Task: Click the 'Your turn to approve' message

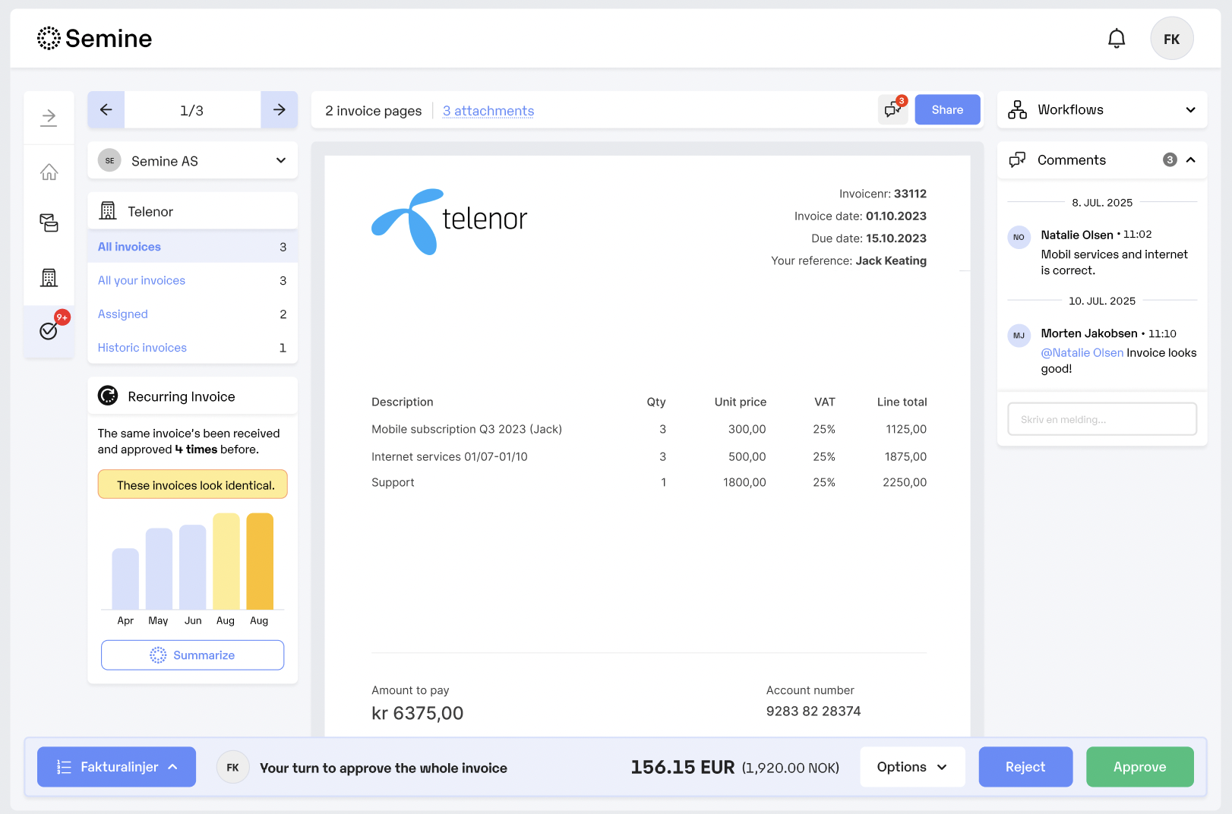Action: (384, 768)
